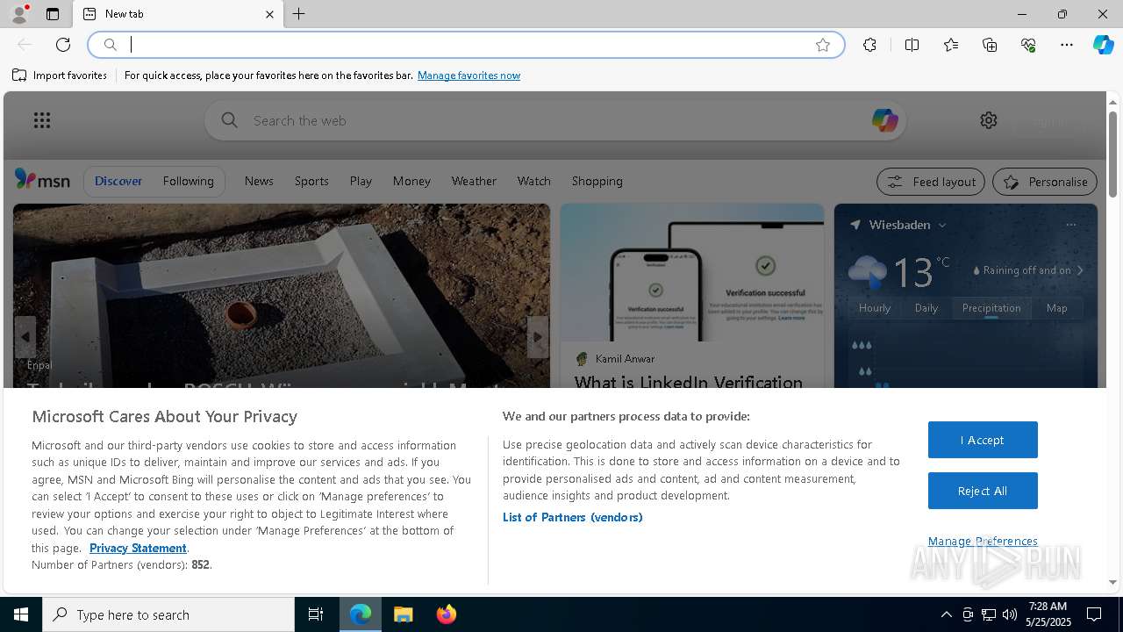1123x632 pixels.
Task: Open the tab actions menu icon
Action: click(53, 14)
